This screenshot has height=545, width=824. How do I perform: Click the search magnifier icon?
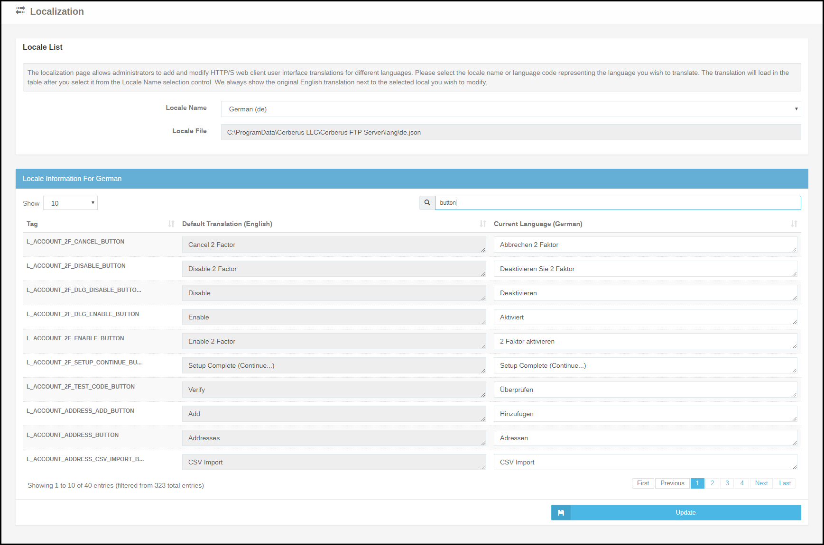[427, 203]
